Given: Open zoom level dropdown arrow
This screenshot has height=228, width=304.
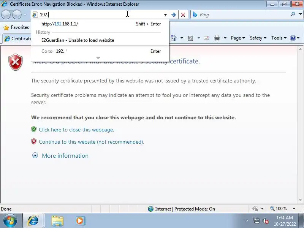Looking at the screenshot, I should [x=294, y=209].
